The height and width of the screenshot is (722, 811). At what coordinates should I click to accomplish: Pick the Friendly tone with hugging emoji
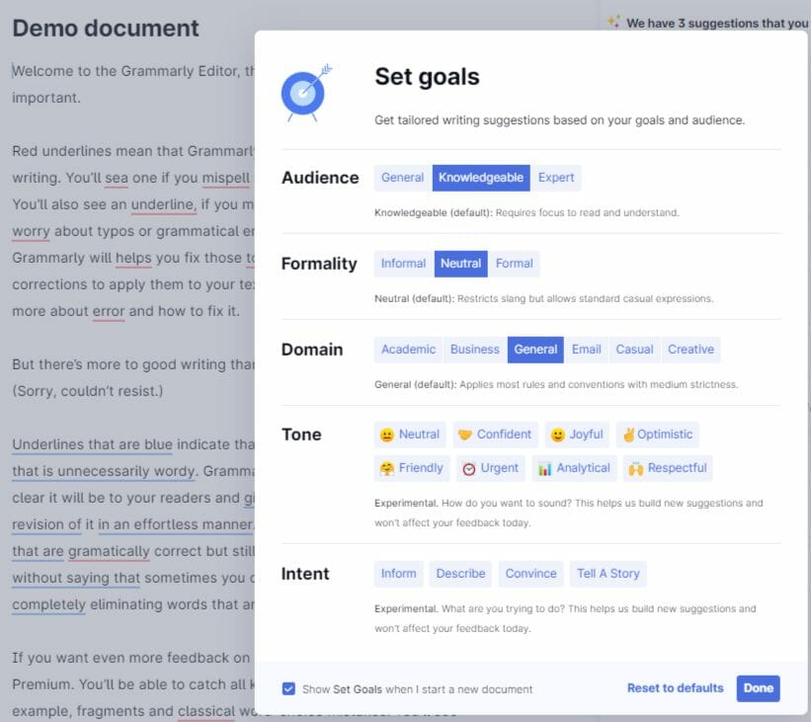pyautogui.click(x=412, y=468)
